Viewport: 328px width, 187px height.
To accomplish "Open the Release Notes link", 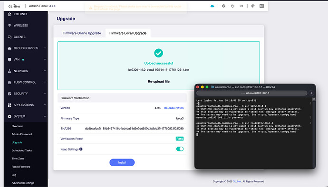I will tap(174, 108).
